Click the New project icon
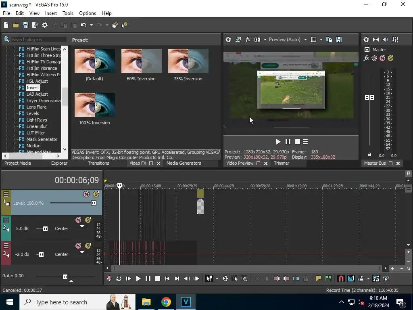Image resolution: width=413 pixels, height=310 pixels. pyautogui.click(x=6, y=25)
